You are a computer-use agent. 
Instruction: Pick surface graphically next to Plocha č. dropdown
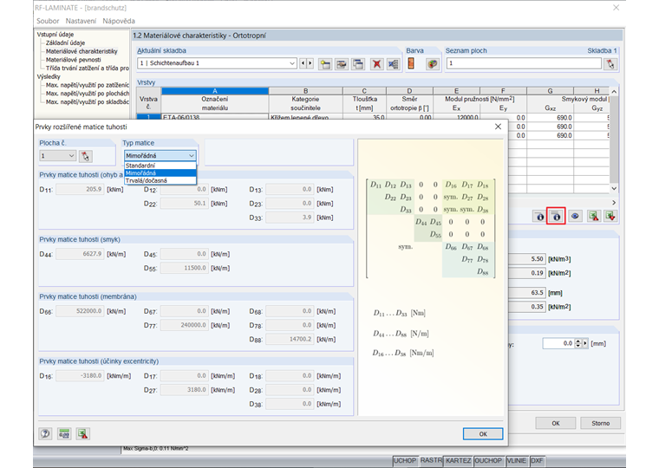85,156
